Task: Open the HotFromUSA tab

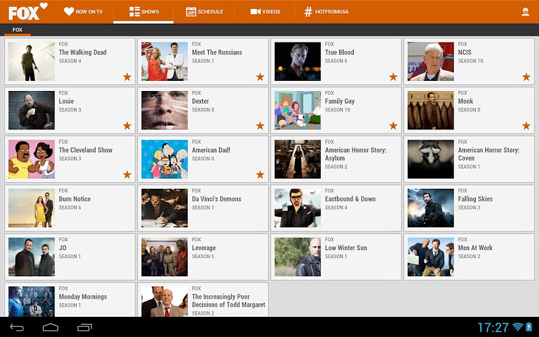Action: [x=326, y=11]
